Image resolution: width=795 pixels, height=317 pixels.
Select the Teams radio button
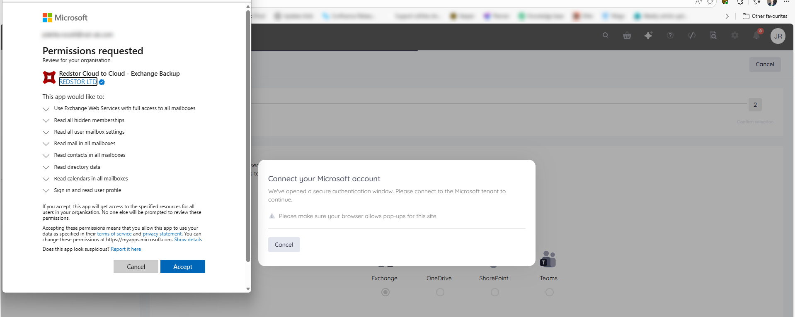(x=550, y=292)
